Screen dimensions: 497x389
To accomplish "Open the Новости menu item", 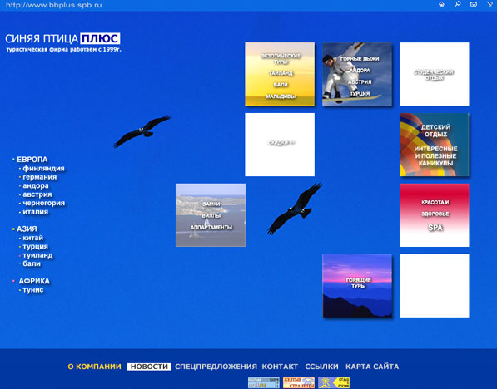I will point(149,367).
